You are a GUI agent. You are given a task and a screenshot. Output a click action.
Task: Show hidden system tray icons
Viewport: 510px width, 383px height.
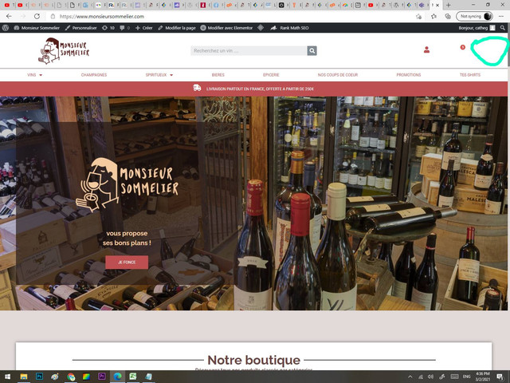point(410,377)
